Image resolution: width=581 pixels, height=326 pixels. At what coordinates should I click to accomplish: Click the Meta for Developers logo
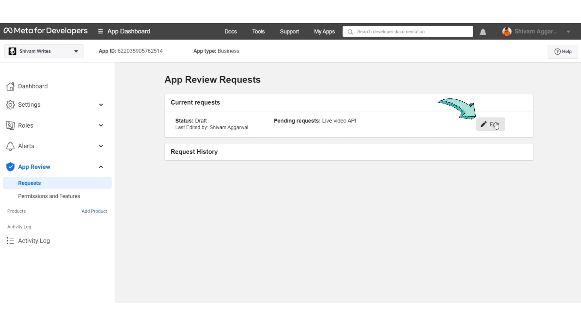pyautogui.click(x=46, y=31)
